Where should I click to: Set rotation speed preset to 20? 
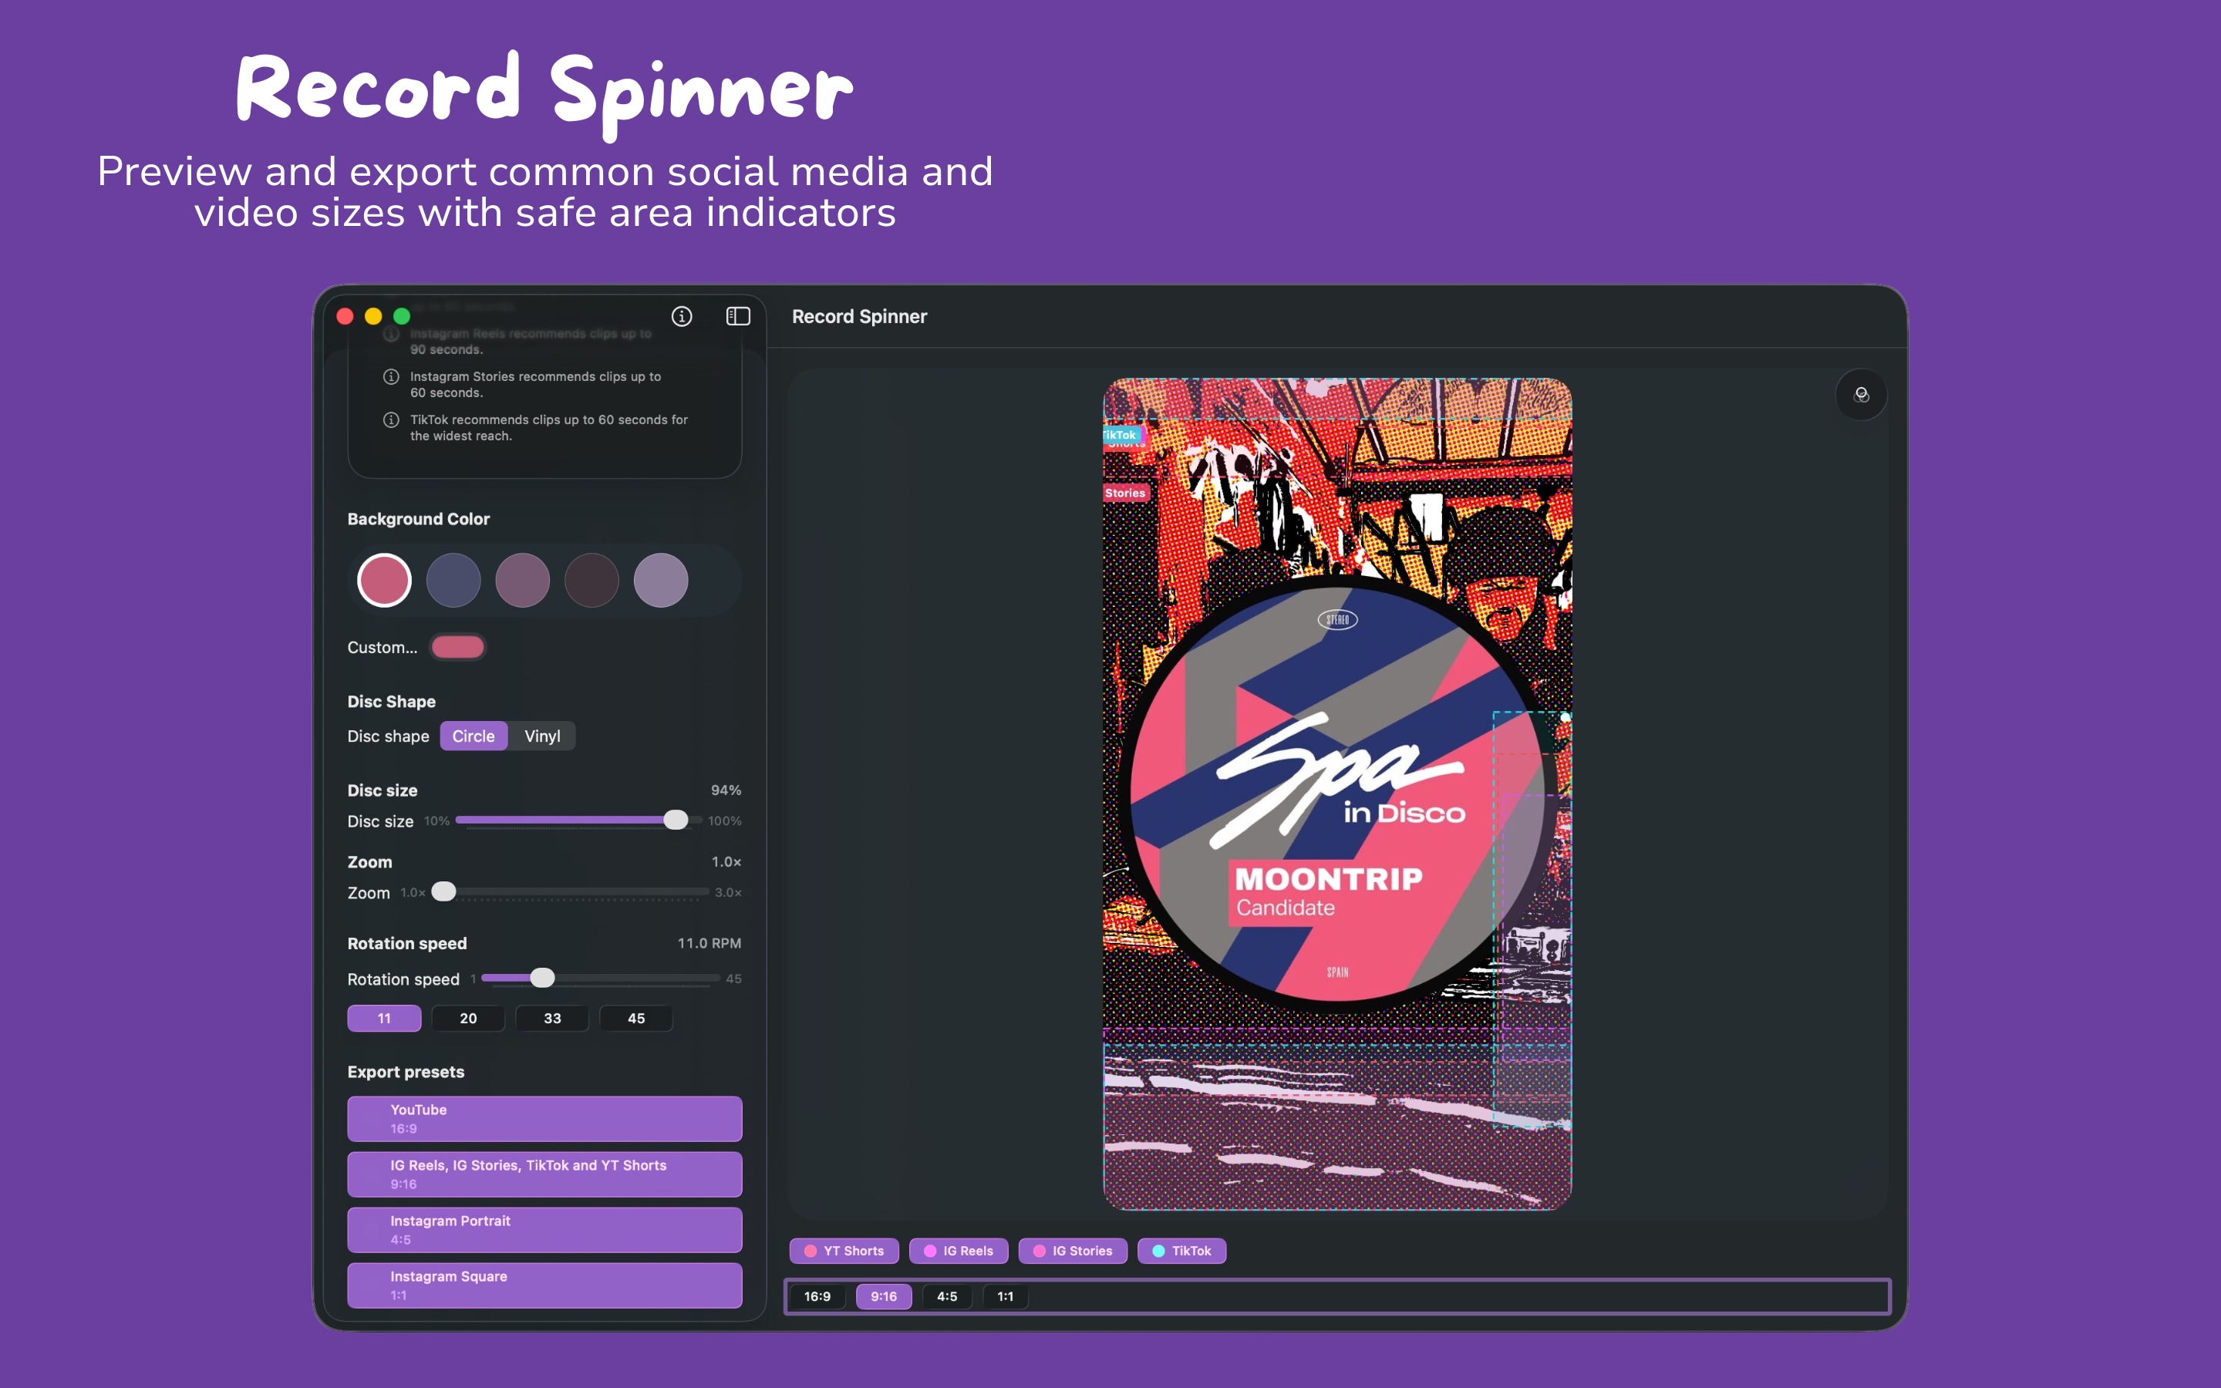tap(468, 1018)
